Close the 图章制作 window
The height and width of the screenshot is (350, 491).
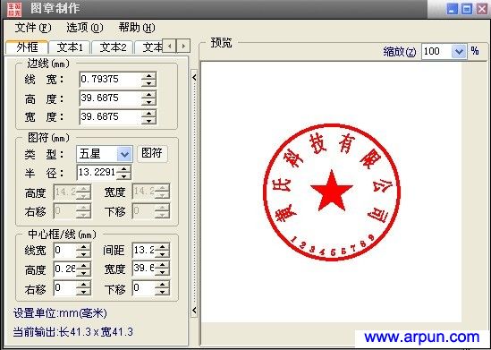click(x=482, y=9)
